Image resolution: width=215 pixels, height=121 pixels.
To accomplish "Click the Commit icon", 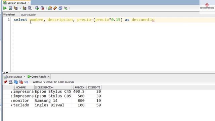I will point(37,8).
